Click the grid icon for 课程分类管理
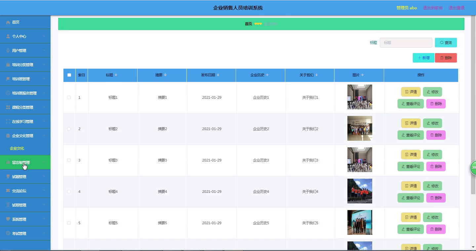Image resolution: width=476 pixels, height=251 pixels. (8, 107)
